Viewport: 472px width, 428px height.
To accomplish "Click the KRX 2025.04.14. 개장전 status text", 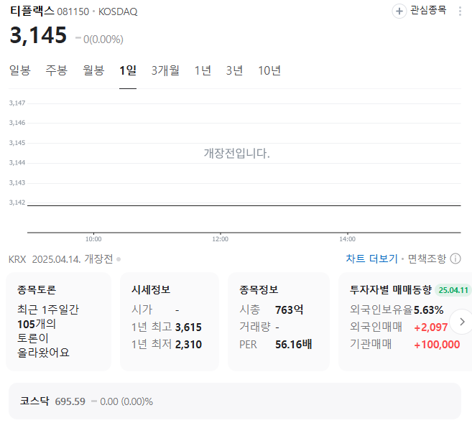I will pyautogui.click(x=61, y=259).
